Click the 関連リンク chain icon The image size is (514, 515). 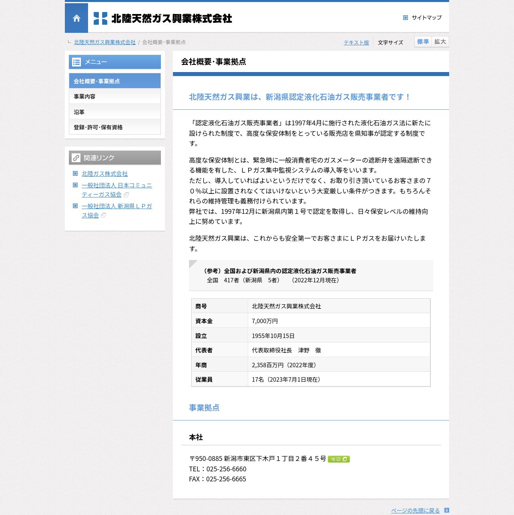(76, 158)
